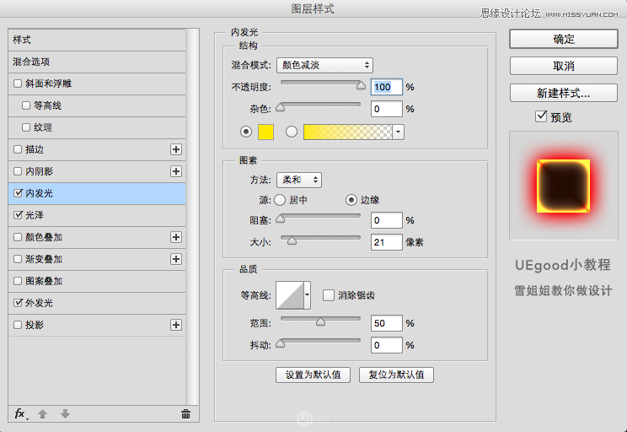Focus the 不透明度 field showing 100
The width and height of the screenshot is (627, 432).
pos(387,87)
